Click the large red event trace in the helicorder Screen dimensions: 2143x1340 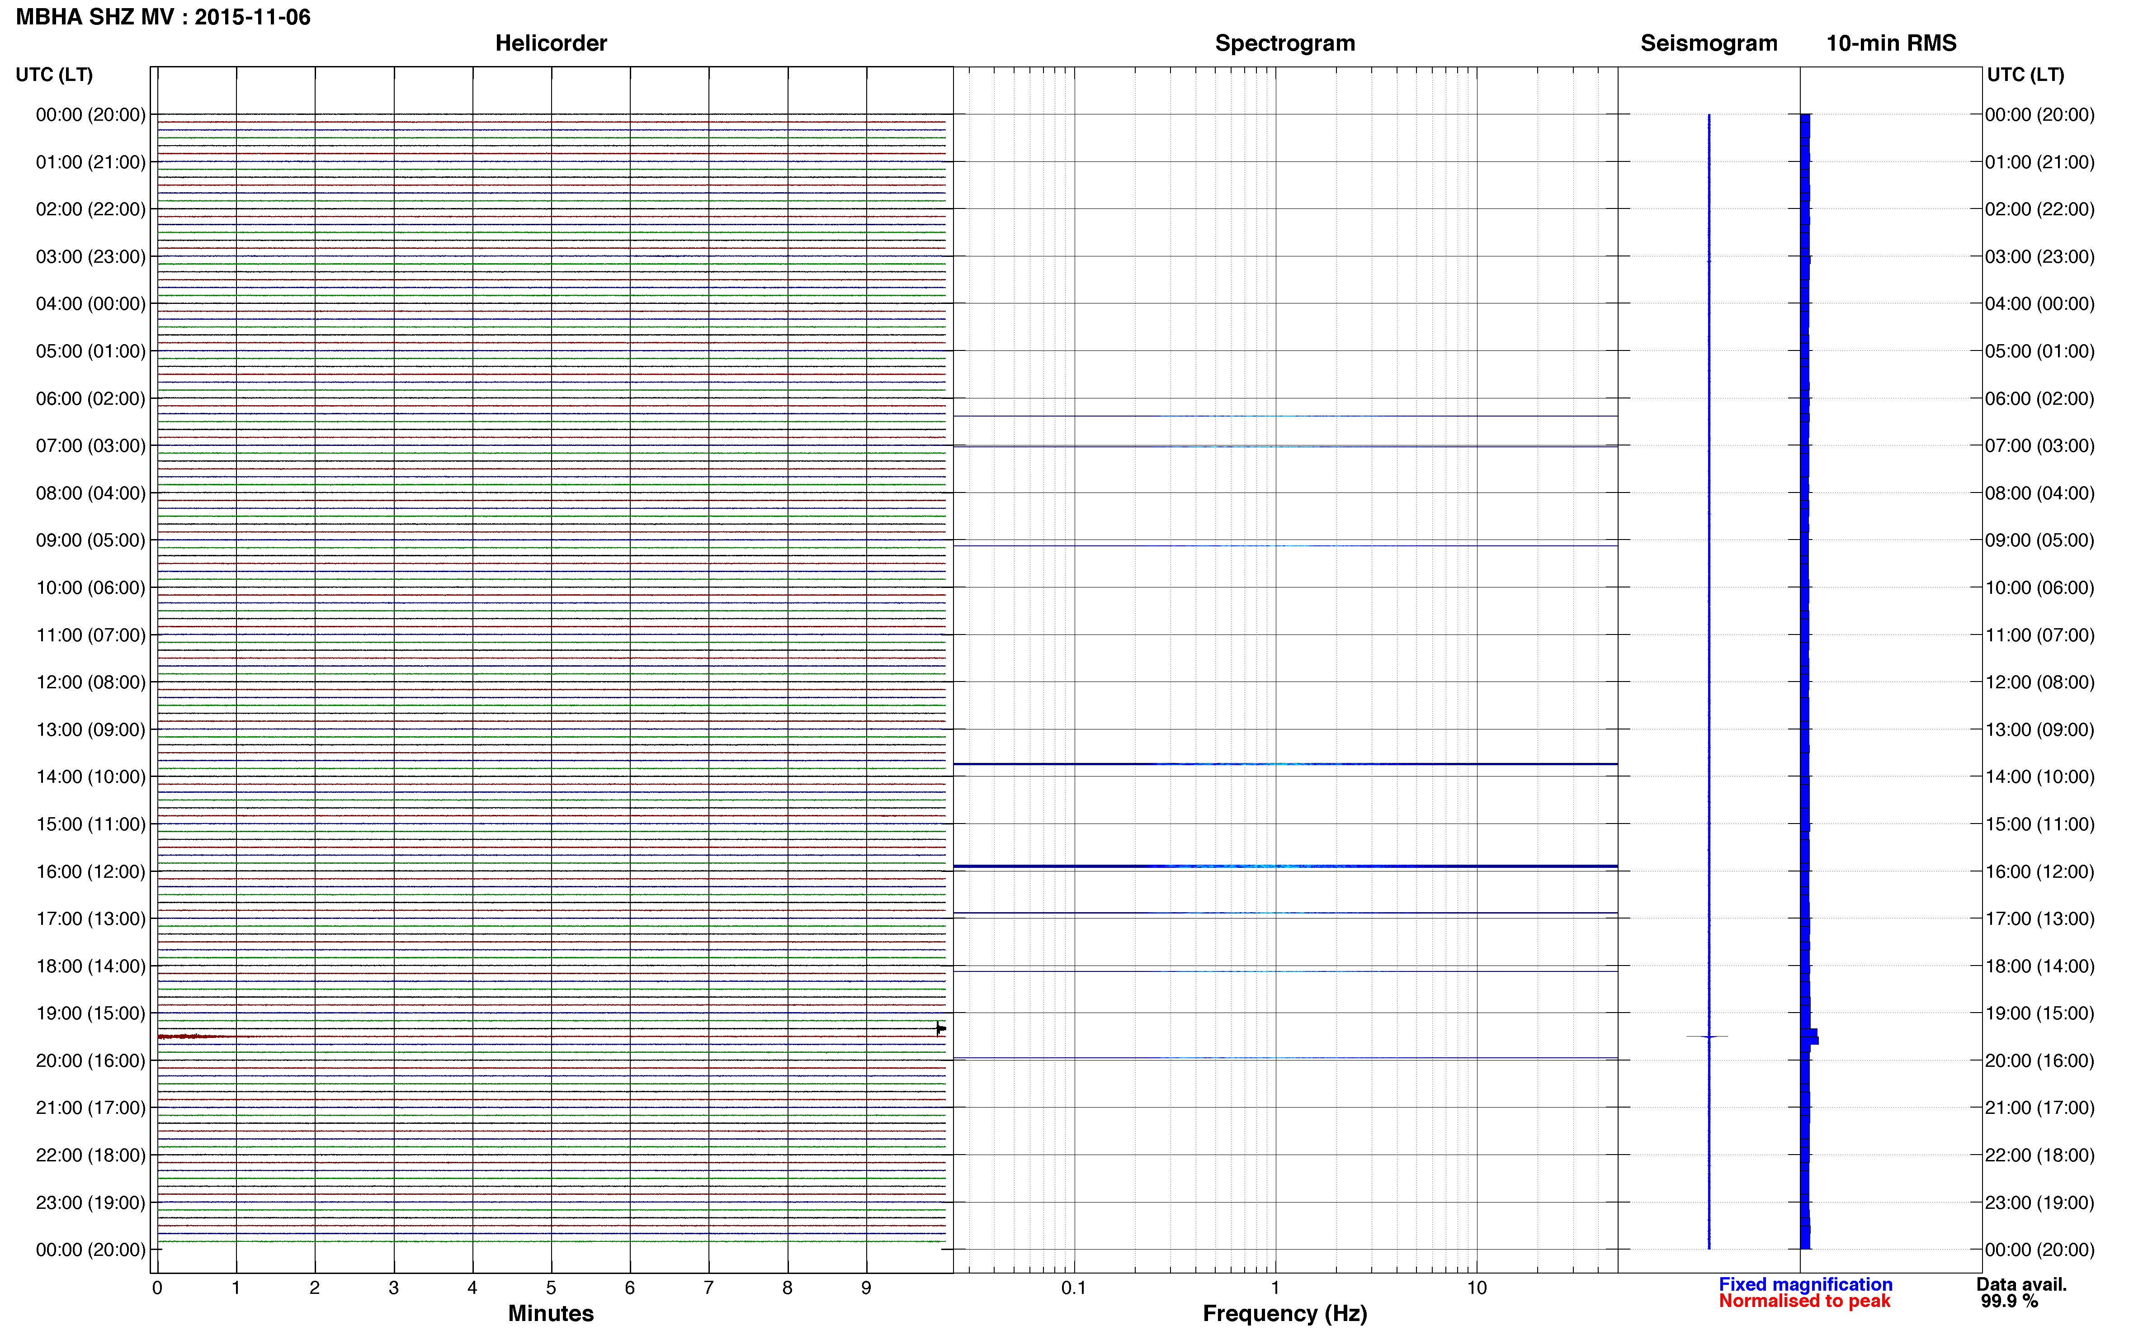pyautogui.click(x=197, y=1036)
